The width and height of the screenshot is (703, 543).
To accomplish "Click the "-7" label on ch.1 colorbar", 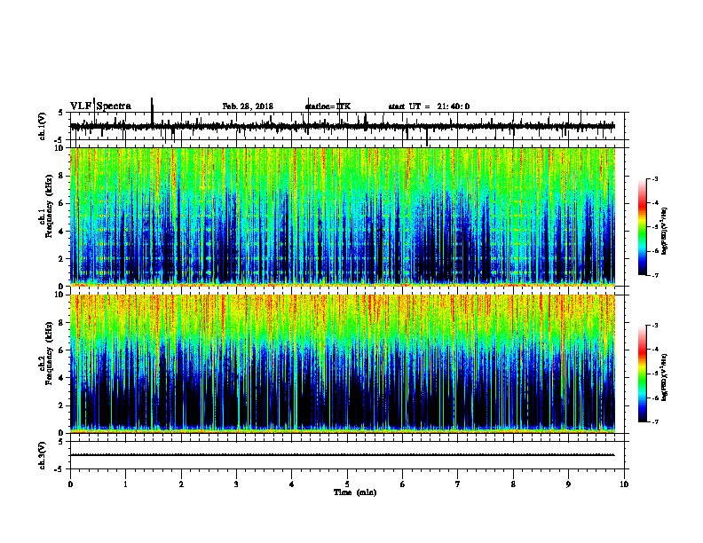I will pos(655,275).
